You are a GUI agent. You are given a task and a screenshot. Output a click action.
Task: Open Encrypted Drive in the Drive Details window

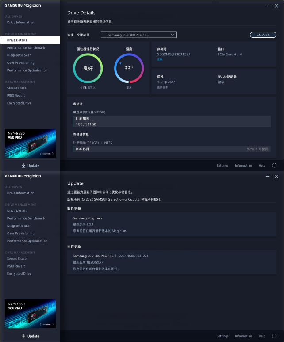pyautogui.click(x=19, y=103)
